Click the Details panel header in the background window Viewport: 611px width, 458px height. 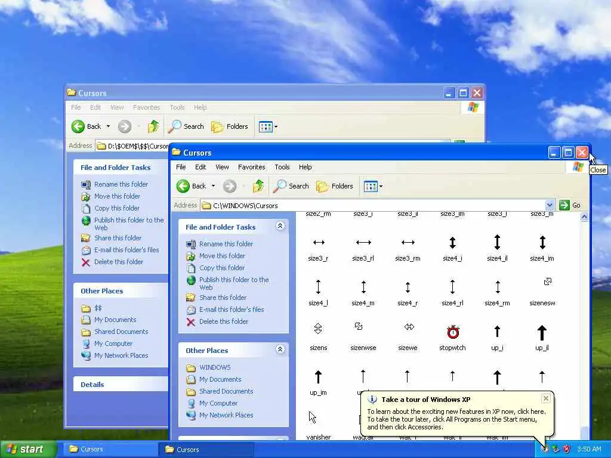click(x=121, y=385)
